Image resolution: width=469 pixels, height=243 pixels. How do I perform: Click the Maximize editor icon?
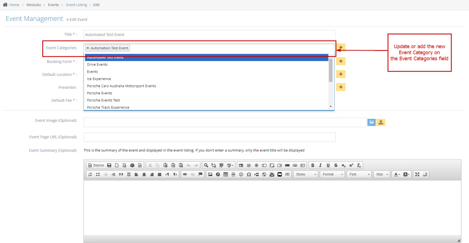417,175
